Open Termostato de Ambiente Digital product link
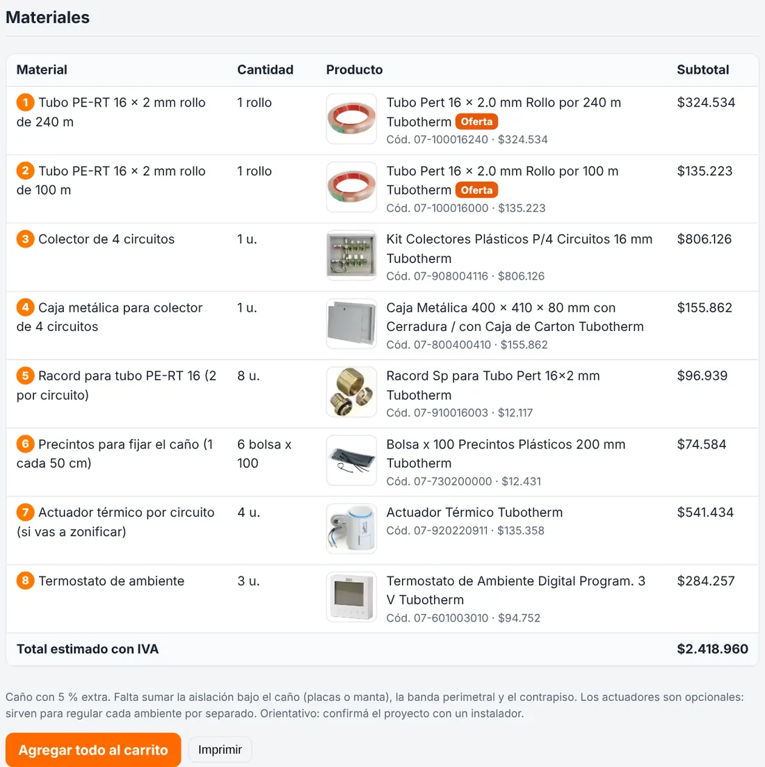 click(515, 590)
